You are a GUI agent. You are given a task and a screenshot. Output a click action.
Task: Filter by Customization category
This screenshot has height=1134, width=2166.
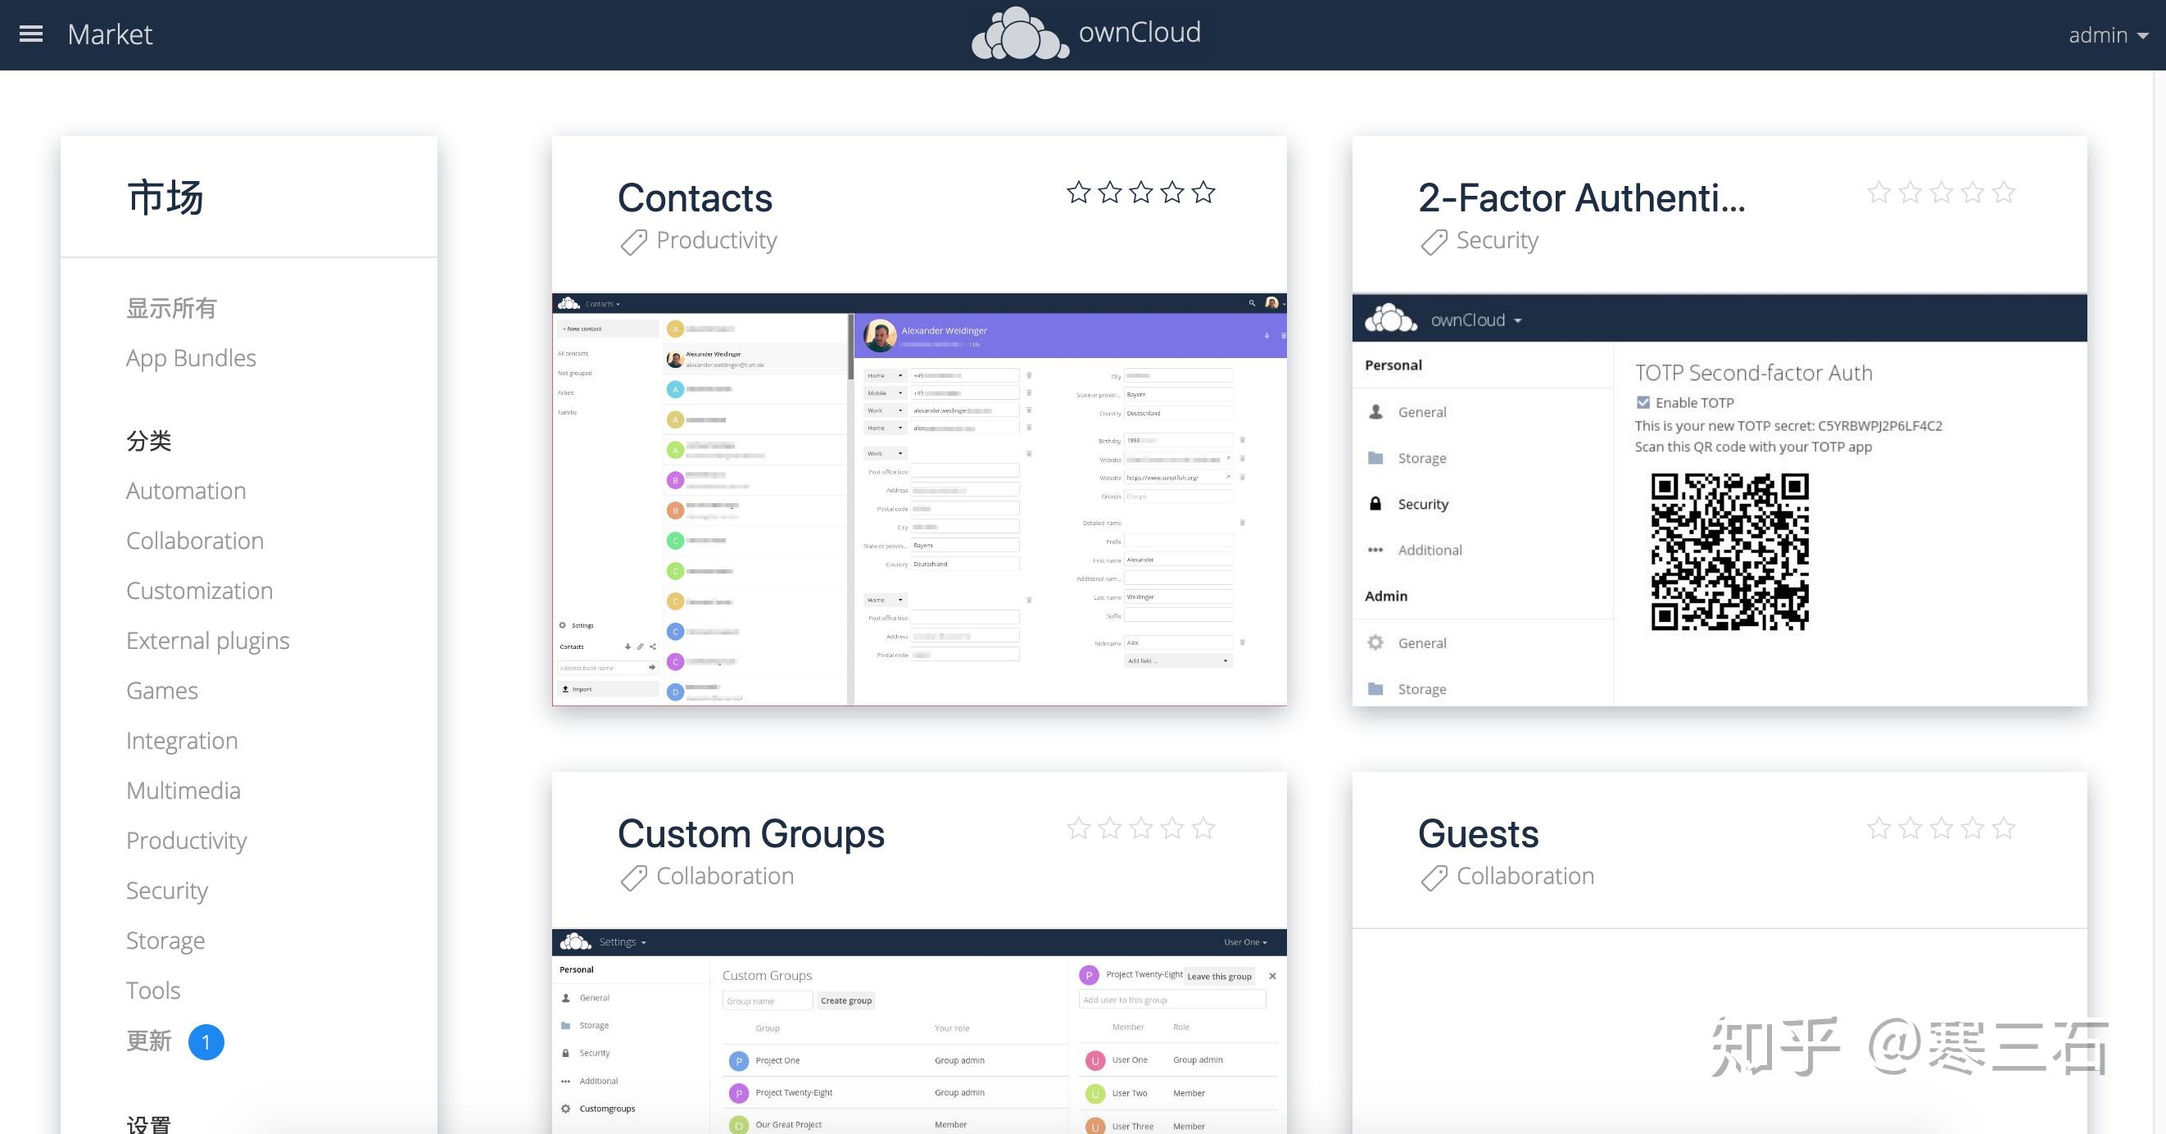tap(199, 591)
